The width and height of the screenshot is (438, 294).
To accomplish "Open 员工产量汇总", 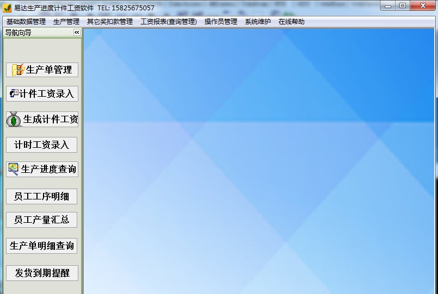I will 41,220.
